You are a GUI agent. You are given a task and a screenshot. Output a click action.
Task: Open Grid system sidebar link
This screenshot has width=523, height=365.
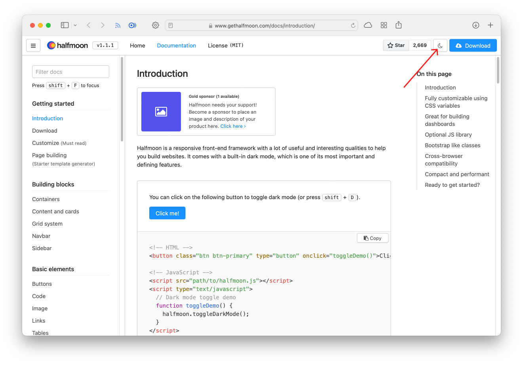[47, 224]
